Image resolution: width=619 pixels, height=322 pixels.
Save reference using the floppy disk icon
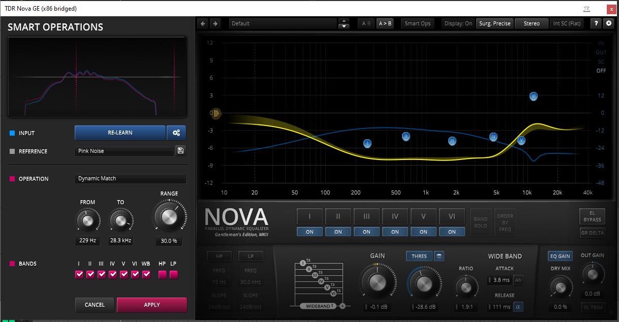pos(180,151)
